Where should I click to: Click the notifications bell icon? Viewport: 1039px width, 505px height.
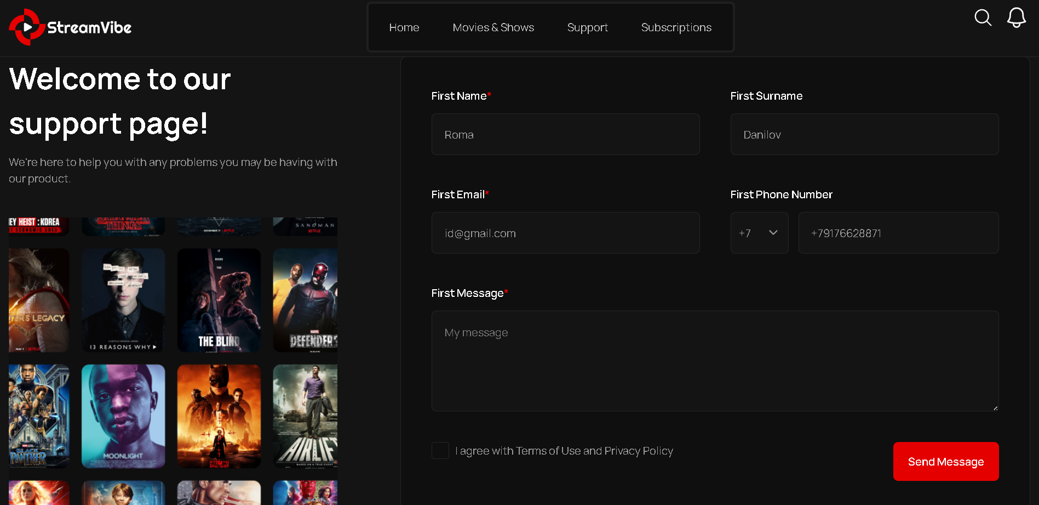(x=1017, y=18)
